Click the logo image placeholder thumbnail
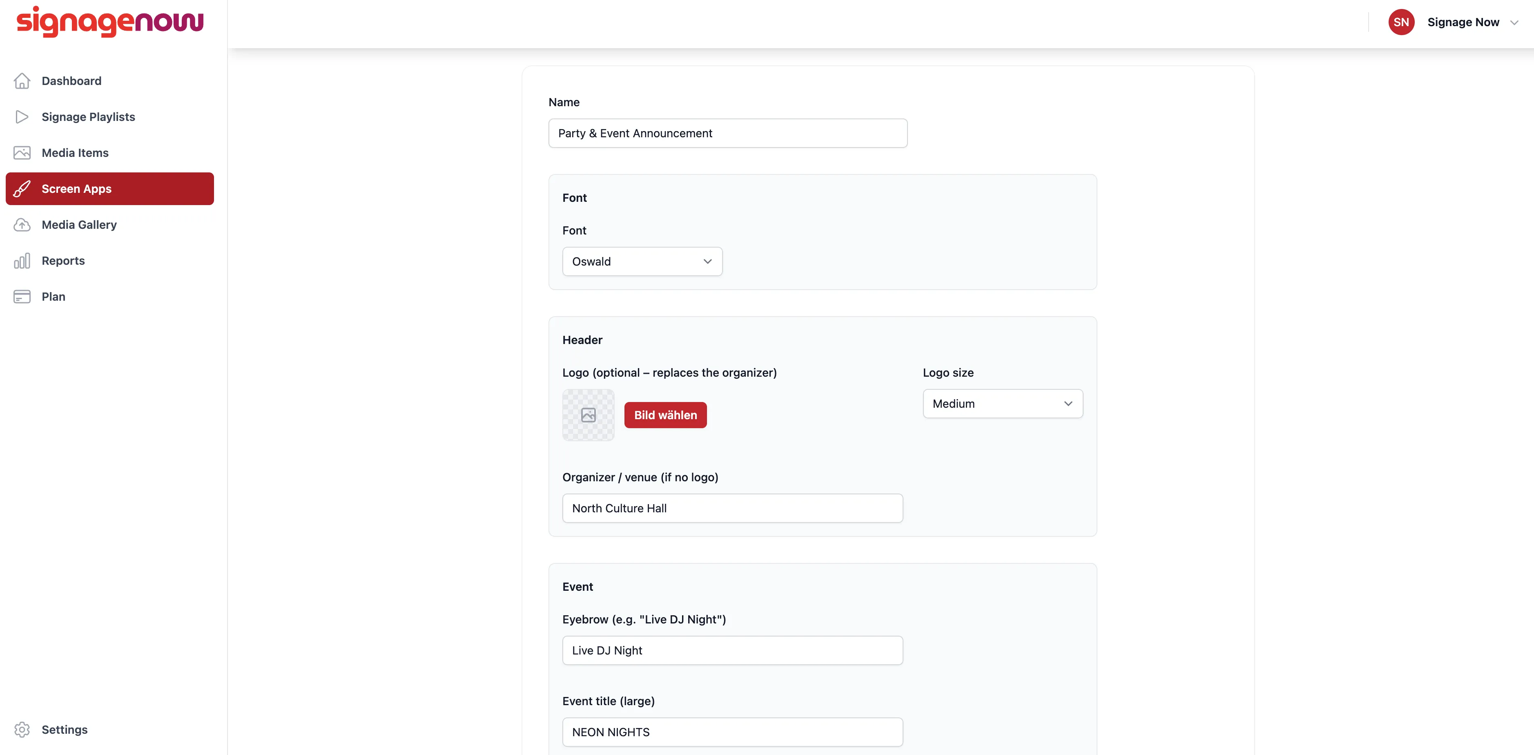 click(589, 415)
